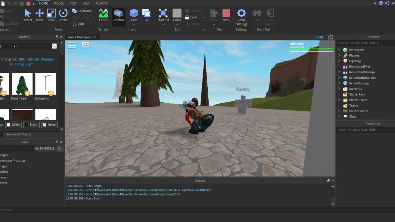Search toolbox for NPC link
This screenshot has width=395, height=222.
pyautogui.click(x=22, y=59)
